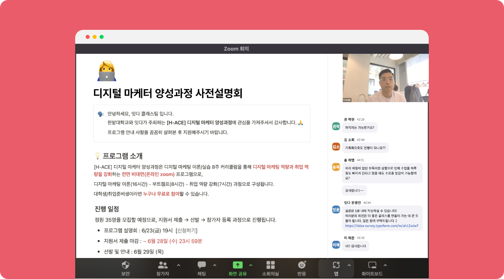Screen dimensions: 504x279
Task: Click the macOS yellow minimize button
Action: [x=94, y=37]
